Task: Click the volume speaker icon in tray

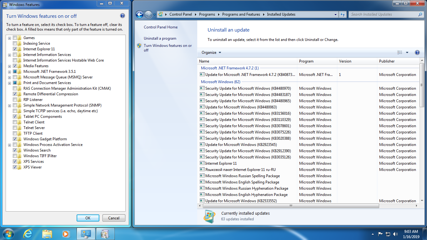Action: click(x=395, y=234)
